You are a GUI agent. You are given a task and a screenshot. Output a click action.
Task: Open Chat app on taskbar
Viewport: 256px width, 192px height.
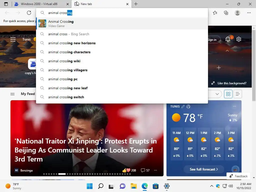click(122, 186)
